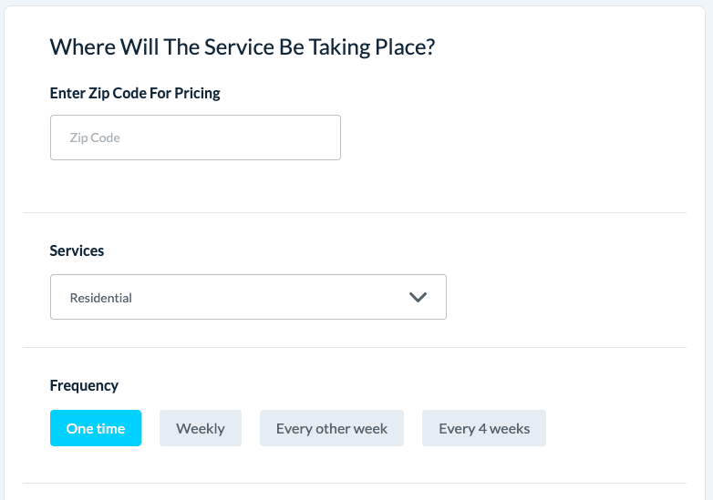The width and height of the screenshot is (713, 500).
Task: Click the Where Will The Service heading
Action: point(242,47)
